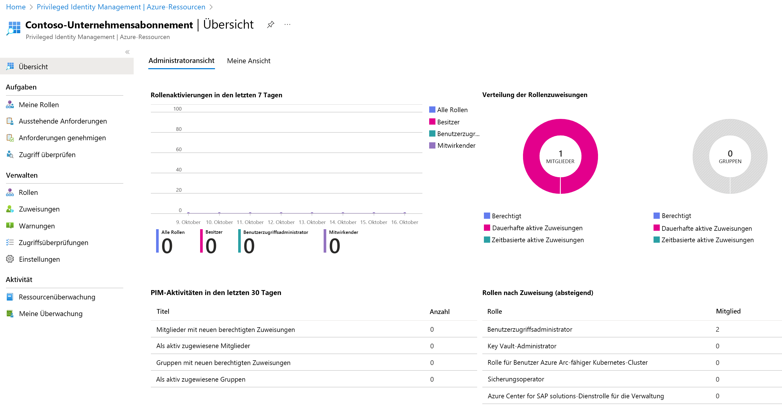Go to Home breadcrumb link
Screen dimensions: 782x410
coord(16,7)
